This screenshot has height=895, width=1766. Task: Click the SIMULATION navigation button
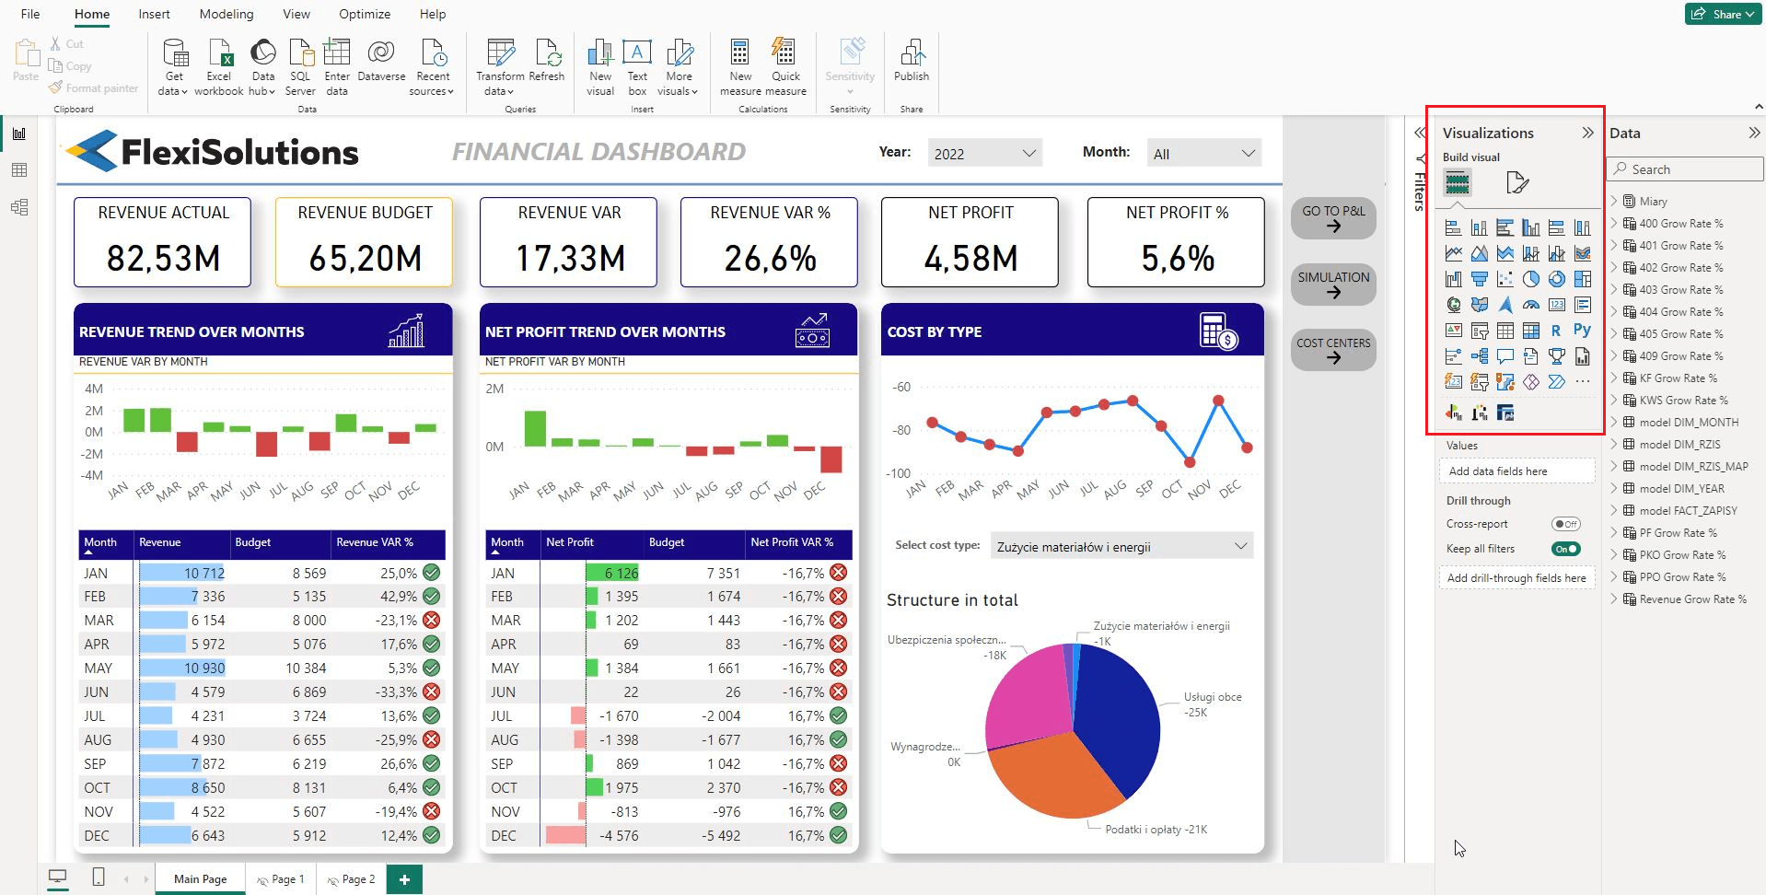coord(1332,285)
